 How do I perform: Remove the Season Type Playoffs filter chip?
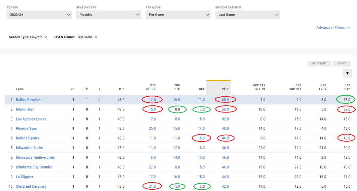pos(46,37)
